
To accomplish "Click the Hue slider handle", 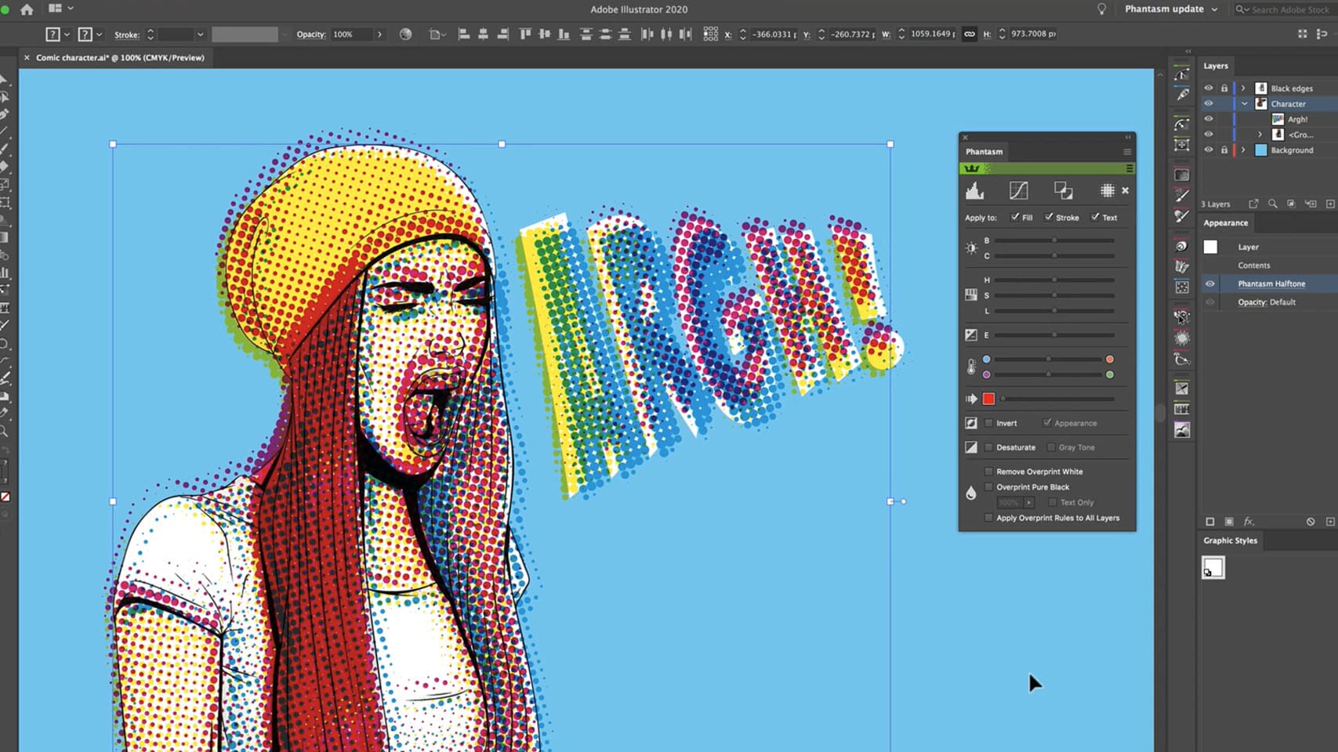I will [x=1054, y=280].
